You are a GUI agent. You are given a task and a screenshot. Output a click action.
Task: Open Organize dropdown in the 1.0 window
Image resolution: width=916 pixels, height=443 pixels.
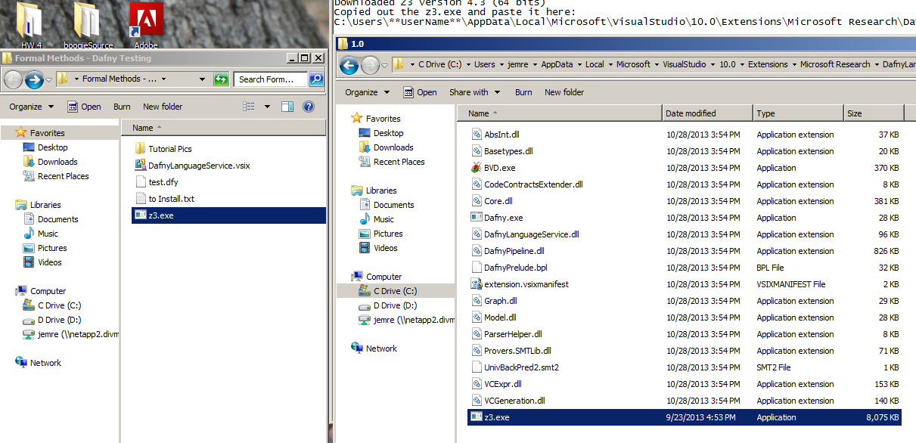coord(368,92)
